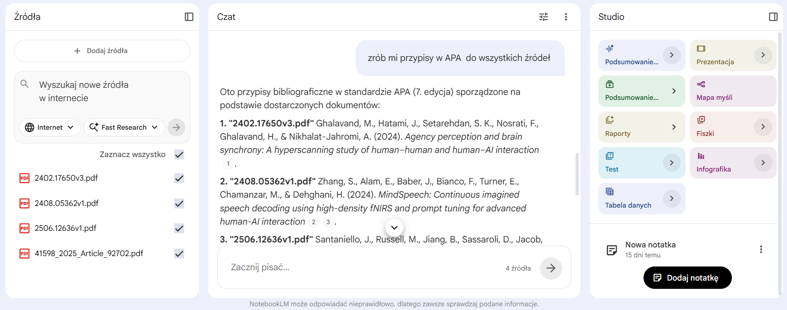This screenshot has height=310, width=787.
Task: Open options for the Nowa notatka note
Action: (x=761, y=249)
